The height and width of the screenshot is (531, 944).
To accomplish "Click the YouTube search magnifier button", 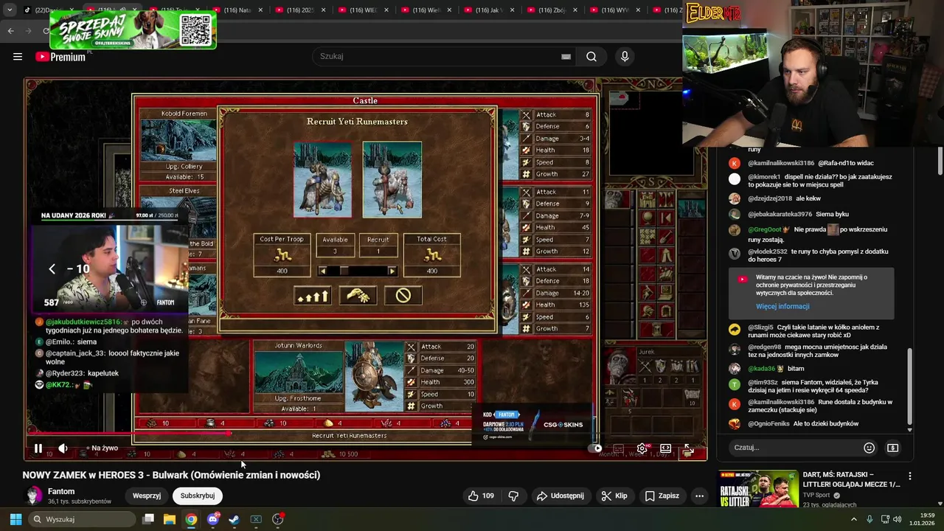I will pyautogui.click(x=591, y=57).
